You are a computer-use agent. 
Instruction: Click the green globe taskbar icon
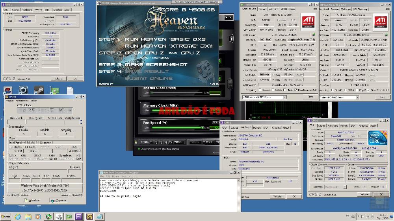[48, 217]
